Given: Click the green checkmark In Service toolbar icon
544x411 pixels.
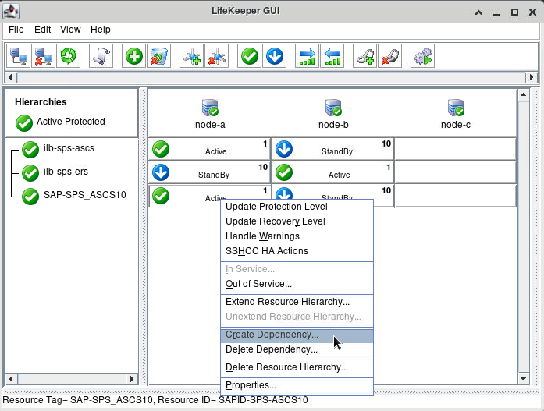Looking at the screenshot, I should point(250,56).
